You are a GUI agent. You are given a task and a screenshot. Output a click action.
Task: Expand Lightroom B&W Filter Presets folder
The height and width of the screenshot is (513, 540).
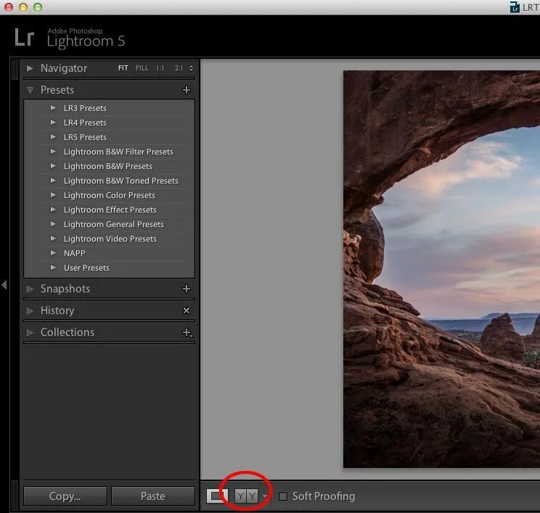[53, 151]
